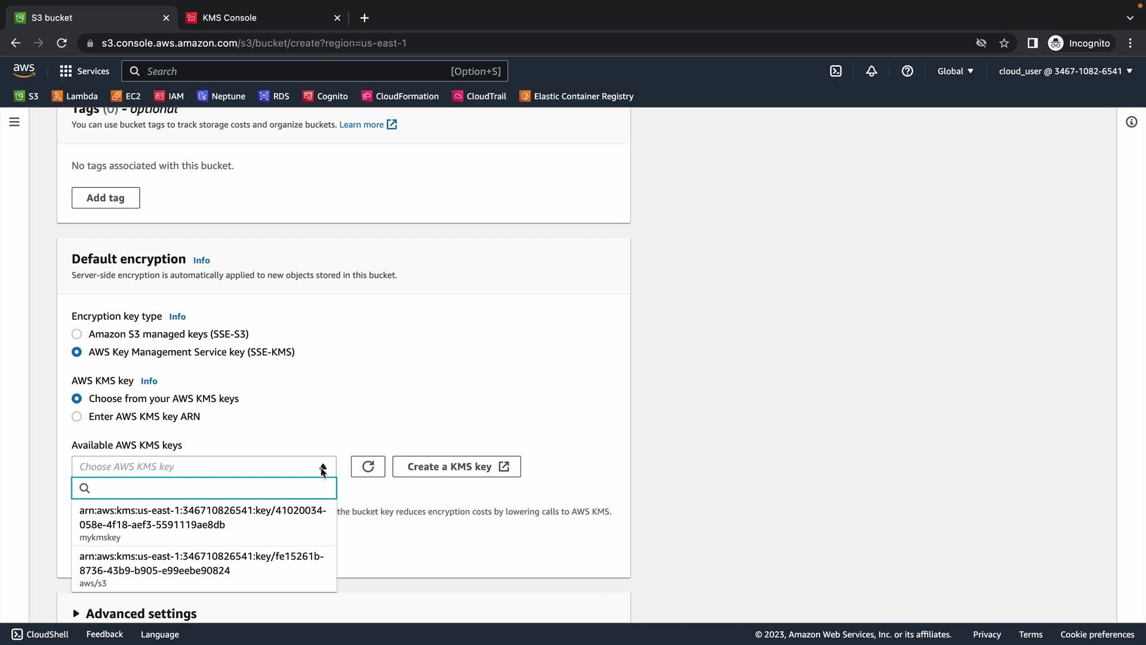Click the refresh KMS keys icon button
This screenshot has height=645, width=1146.
click(x=368, y=466)
